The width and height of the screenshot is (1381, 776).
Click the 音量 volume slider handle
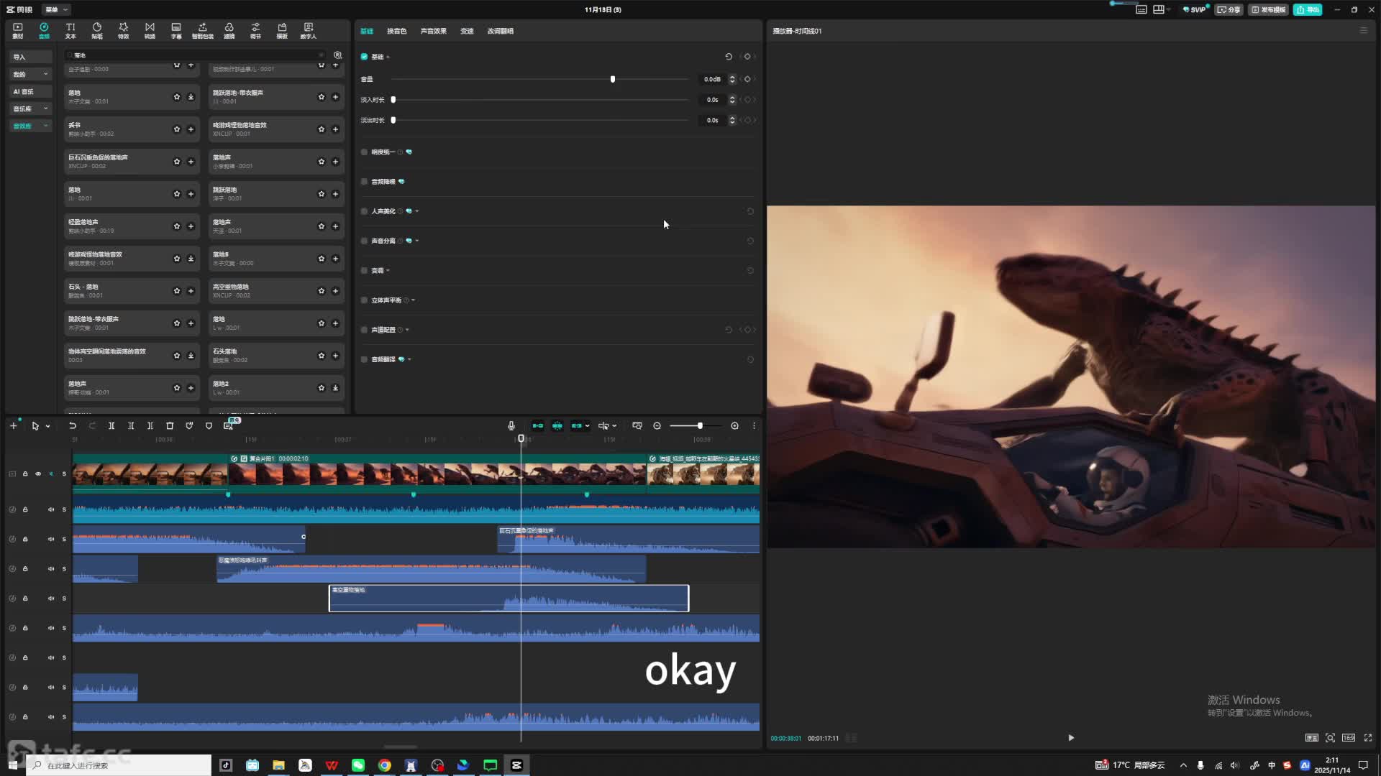pyautogui.click(x=613, y=79)
